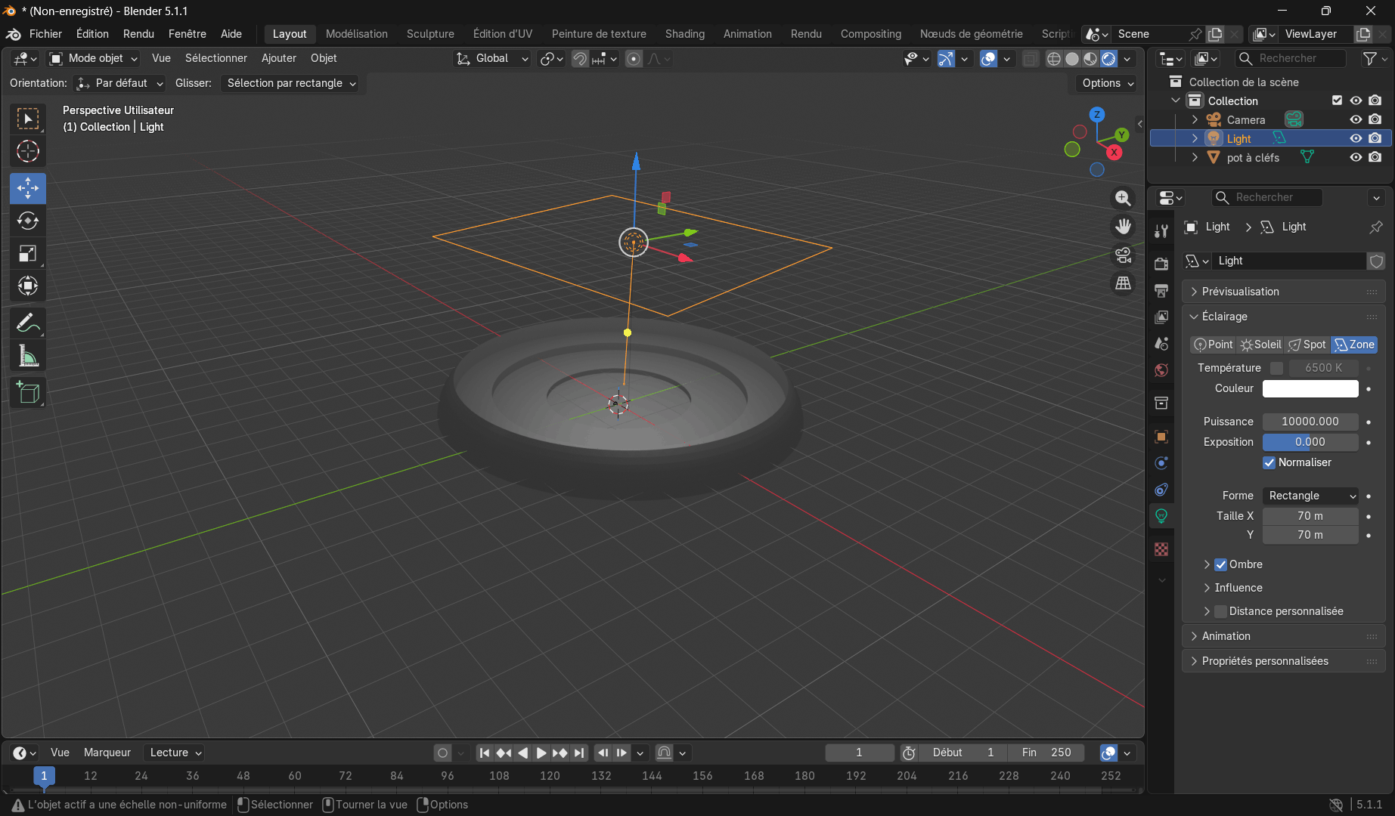Open the World properties tab
The height and width of the screenshot is (816, 1395).
pyautogui.click(x=1161, y=370)
